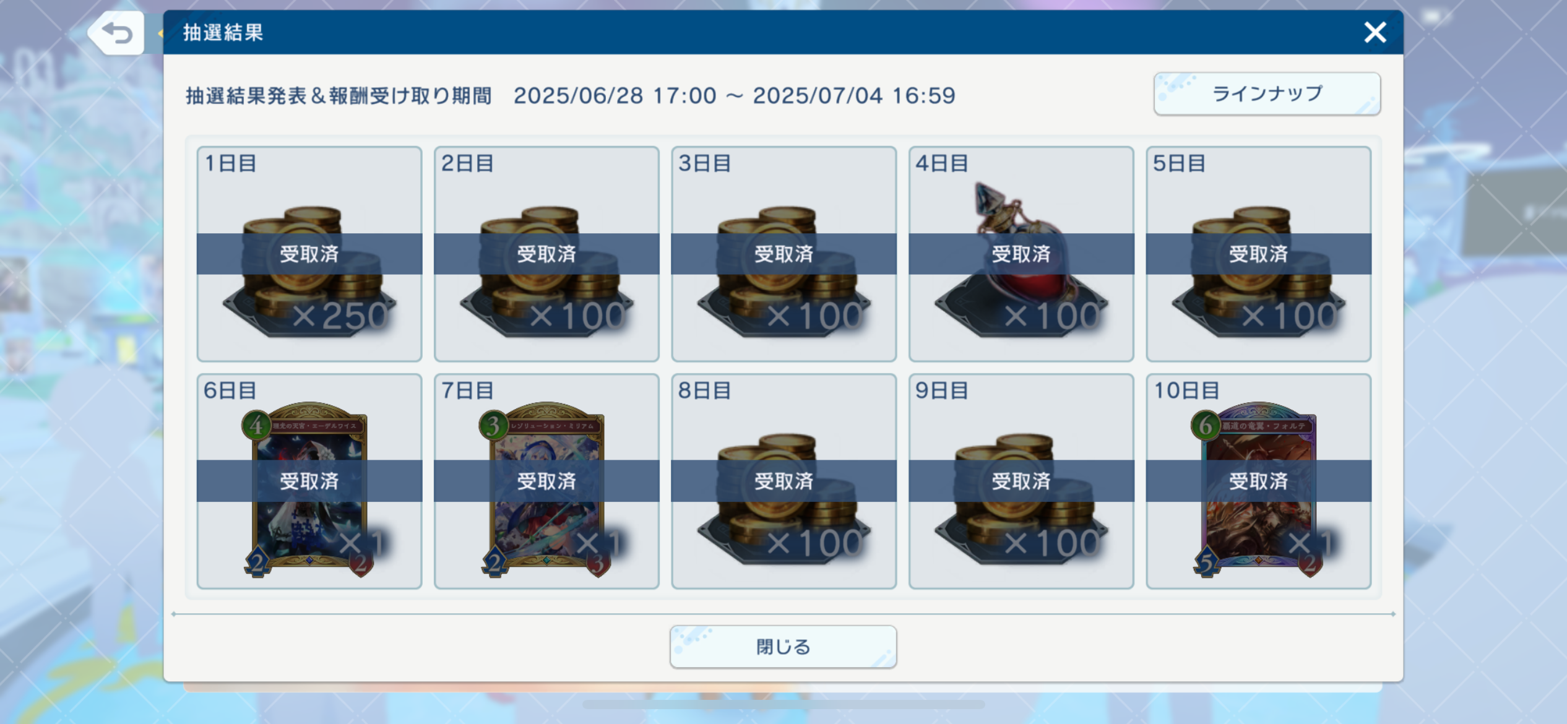Click the 抽選結果 title header
This screenshot has height=724, width=1567.
(x=223, y=32)
